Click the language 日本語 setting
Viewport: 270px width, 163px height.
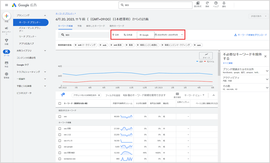click(x=128, y=35)
